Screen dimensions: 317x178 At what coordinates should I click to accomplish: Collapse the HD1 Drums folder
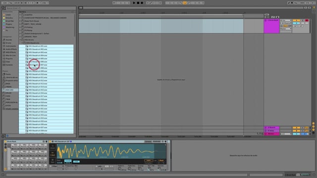click(x=20, y=40)
